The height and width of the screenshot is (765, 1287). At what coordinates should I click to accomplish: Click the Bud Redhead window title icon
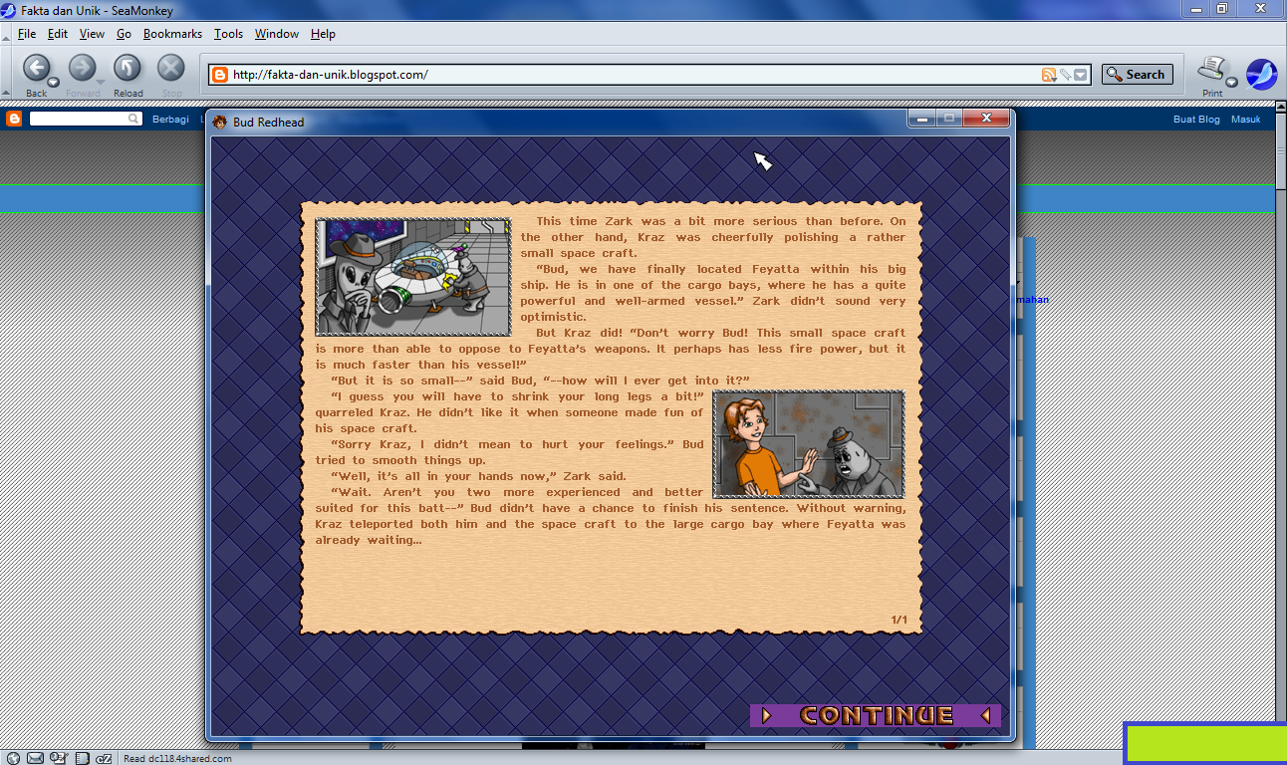(x=220, y=122)
